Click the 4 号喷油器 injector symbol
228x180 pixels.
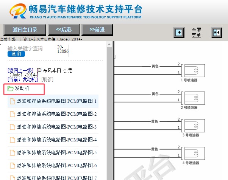coord(195,154)
